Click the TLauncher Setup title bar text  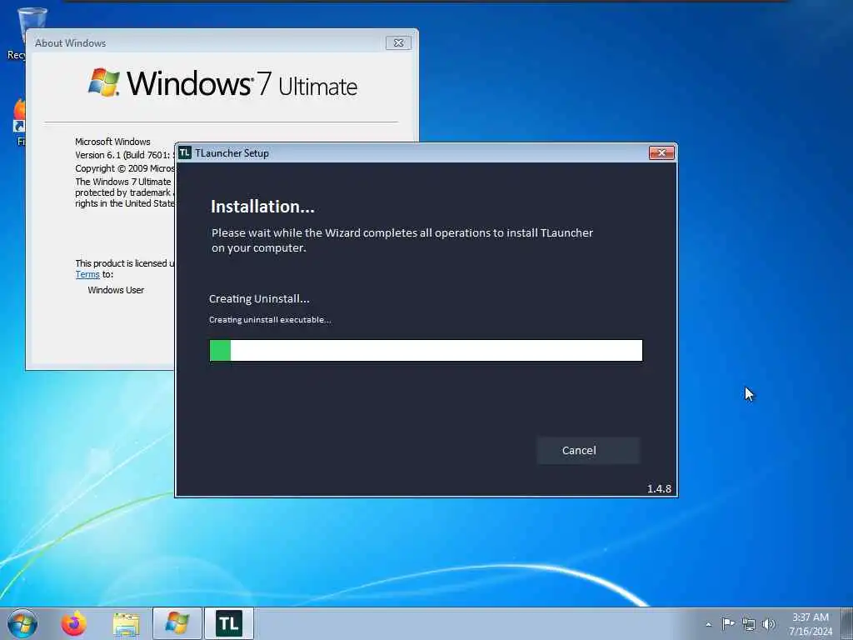pos(232,153)
